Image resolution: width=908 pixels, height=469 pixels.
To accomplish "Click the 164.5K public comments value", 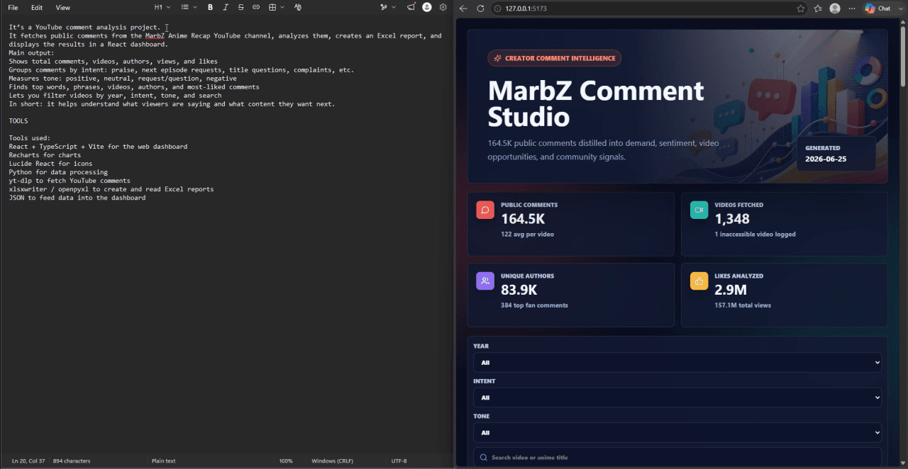I will [x=523, y=219].
